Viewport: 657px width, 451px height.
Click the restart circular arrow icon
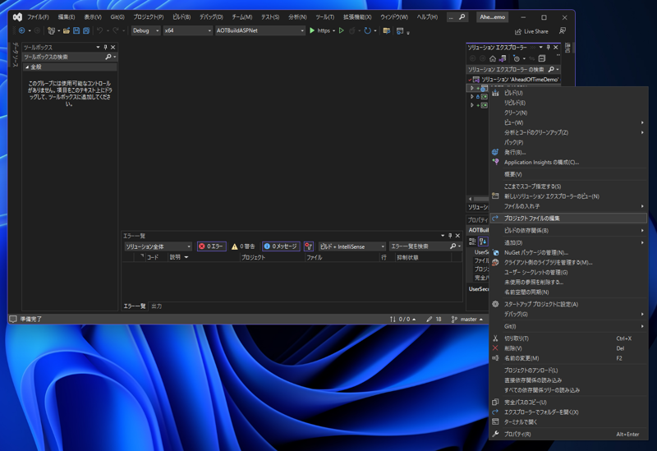[367, 30]
